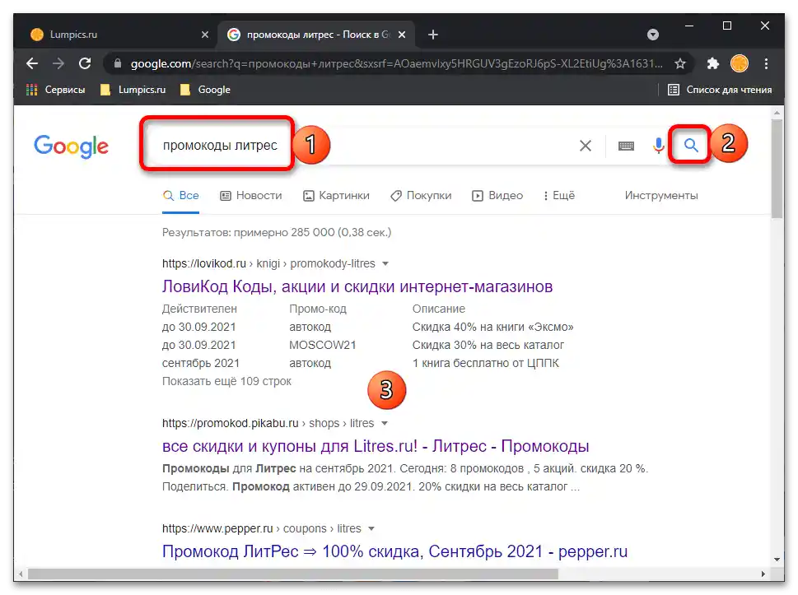Click the scroll right arrow
The width and height of the screenshot is (798, 595).
763,574
